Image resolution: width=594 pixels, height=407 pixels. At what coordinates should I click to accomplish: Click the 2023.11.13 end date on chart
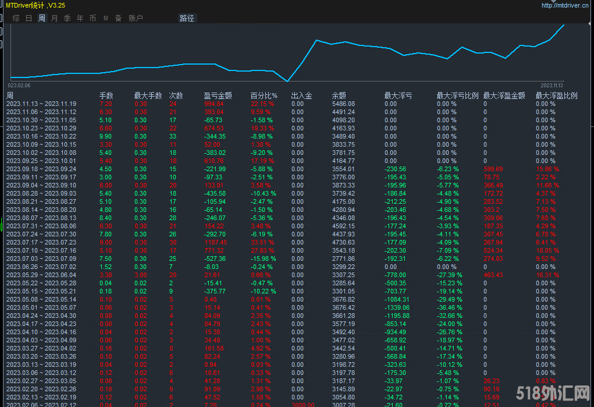(x=552, y=85)
